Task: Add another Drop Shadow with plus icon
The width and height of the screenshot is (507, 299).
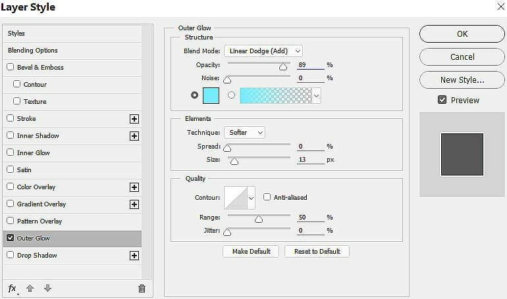Action: click(x=134, y=256)
